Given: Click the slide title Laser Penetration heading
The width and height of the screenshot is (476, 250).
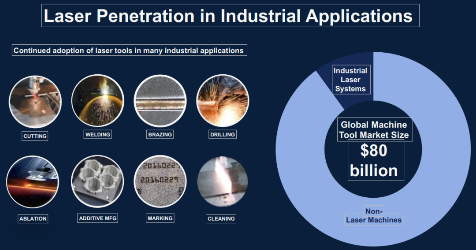Looking at the screenshot, I should tap(230, 16).
